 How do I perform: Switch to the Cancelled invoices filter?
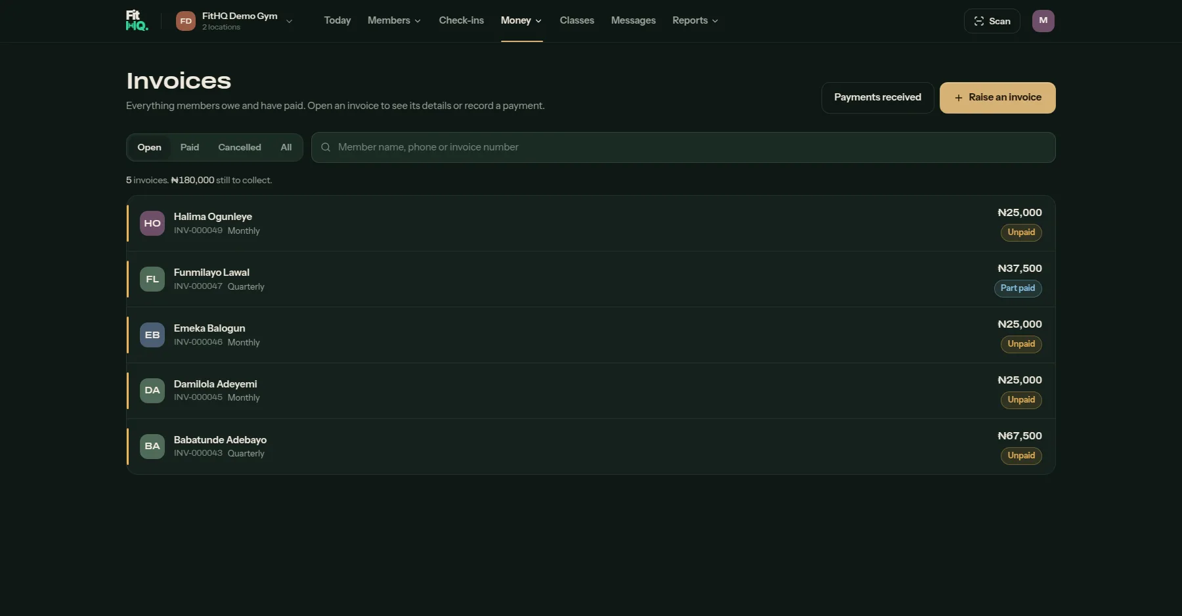tap(240, 147)
